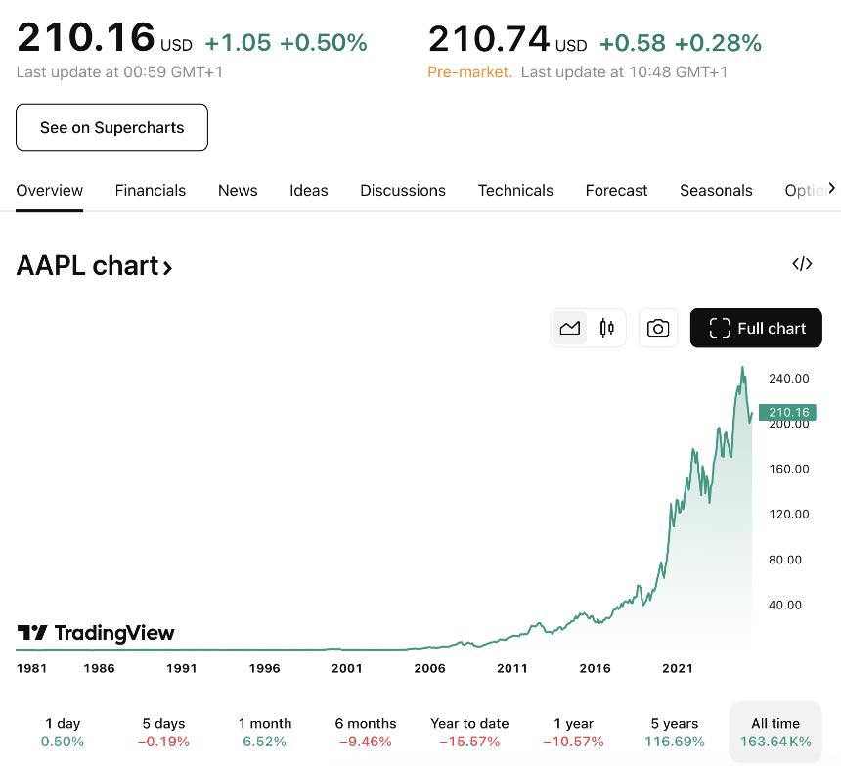
Task: Switch to Year to date range
Action: (469, 731)
